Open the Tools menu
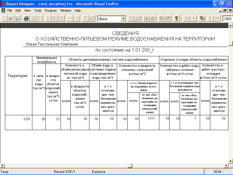The height and width of the screenshot is (175, 233). 38,10
